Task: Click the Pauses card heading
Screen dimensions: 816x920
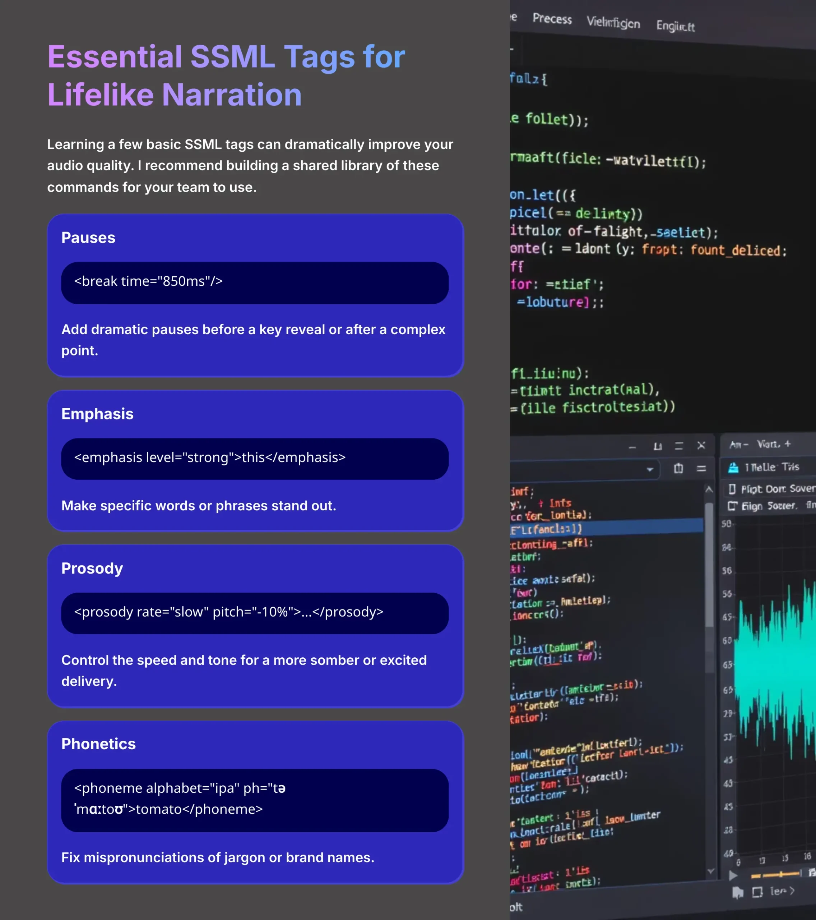Action: pyautogui.click(x=88, y=238)
